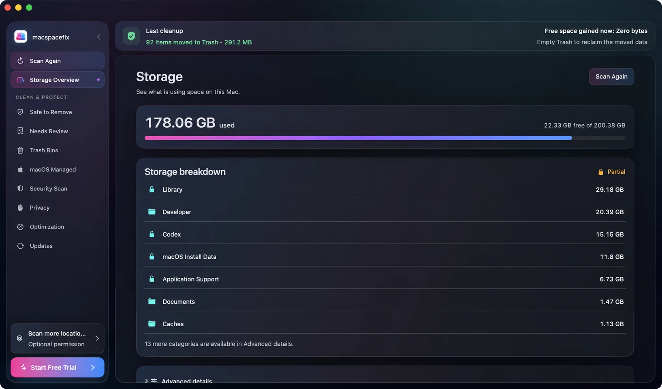Click the Start Free Trial button

58,367
